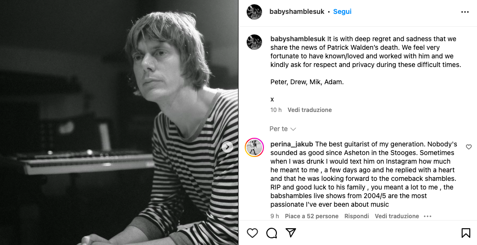Open the comment bubble icon

point(272,233)
